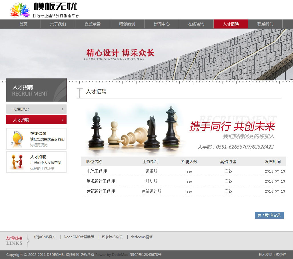The height and width of the screenshot is (259, 293).
Task: Open the 首页 navigation tab
Action: (x=23, y=24)
